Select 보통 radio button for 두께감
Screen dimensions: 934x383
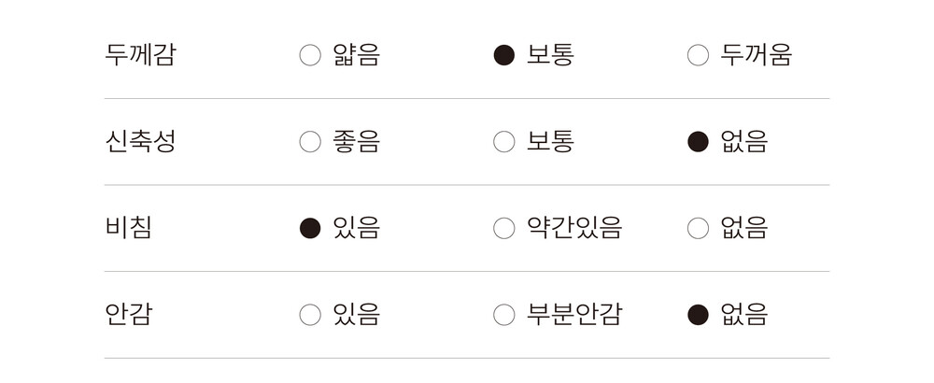[504, 56]
